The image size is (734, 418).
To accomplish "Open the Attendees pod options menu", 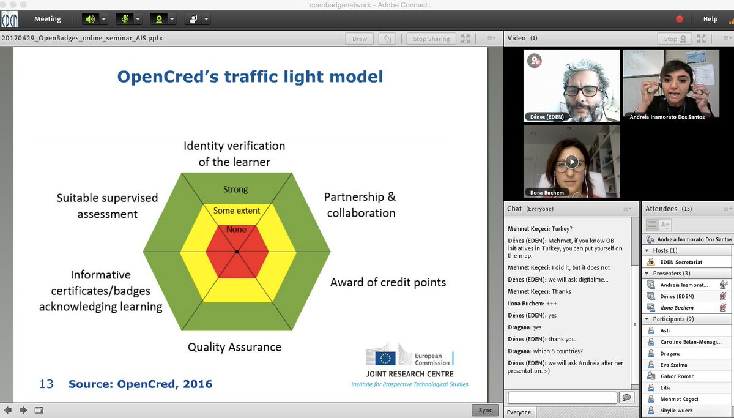I will tap(727, 209).
